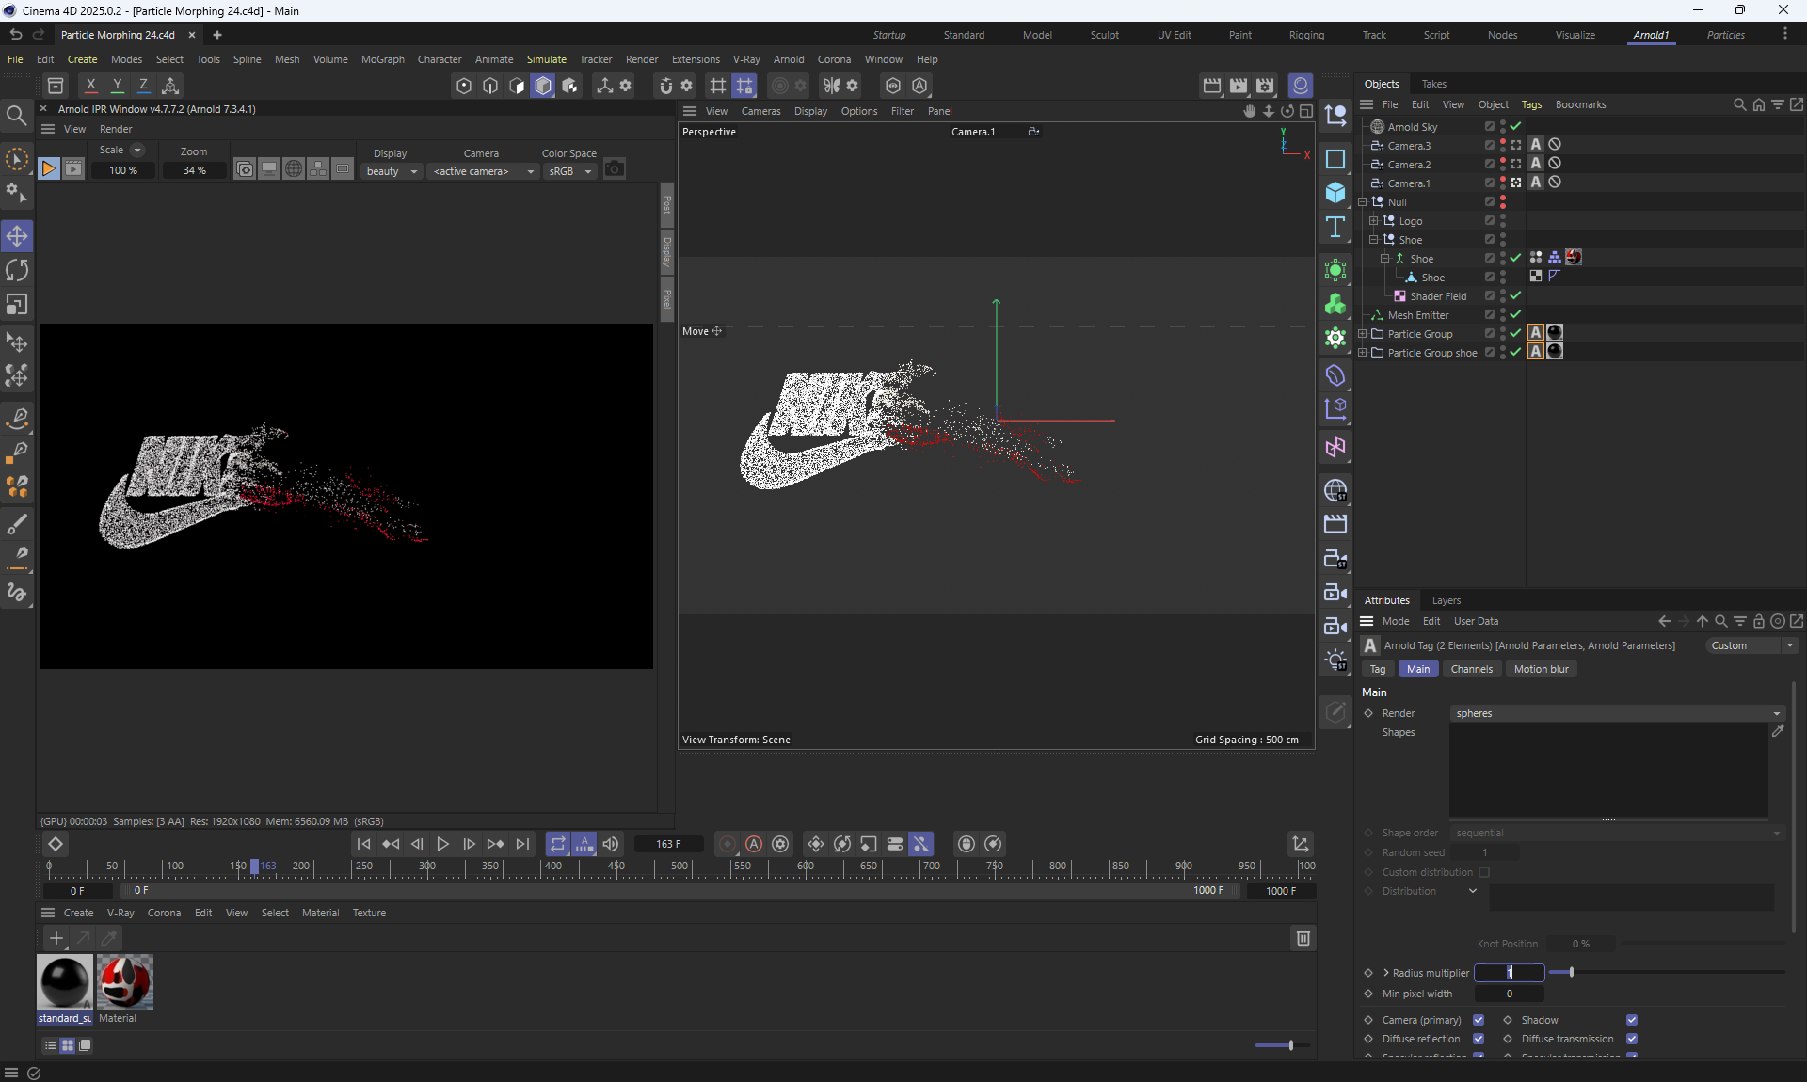Click the record active objects button
This screenshot has width=1807, height=1082.
pyautogui.click(x=727, y=844)
